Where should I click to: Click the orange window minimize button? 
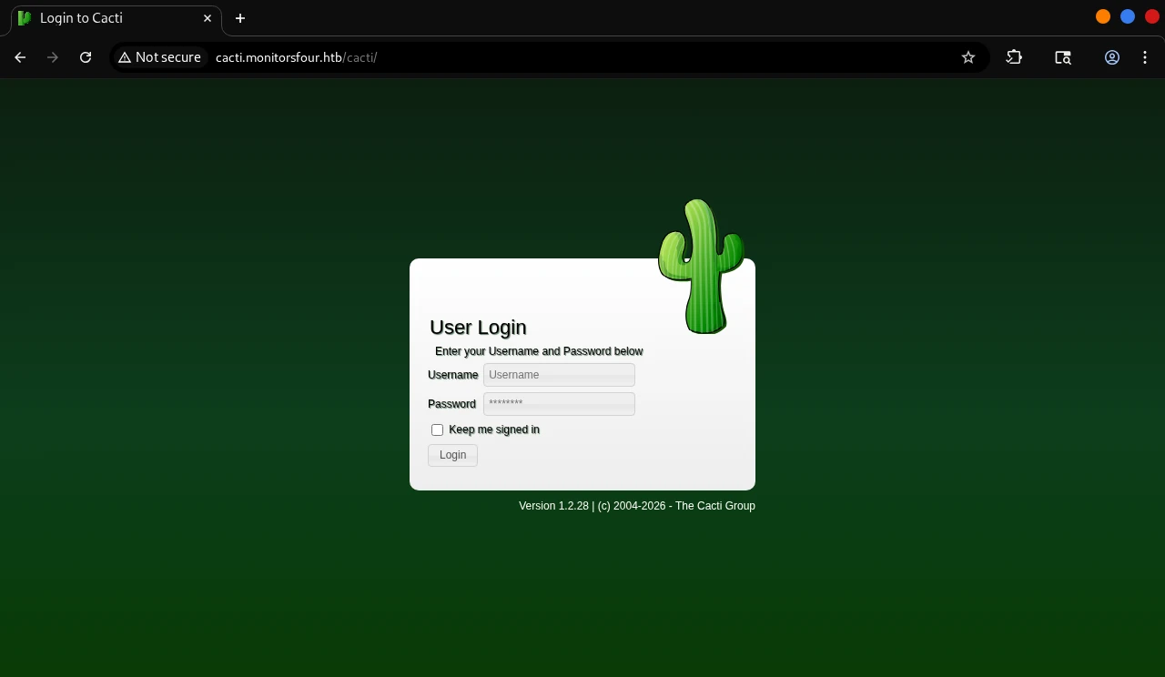coord(1103,16)
